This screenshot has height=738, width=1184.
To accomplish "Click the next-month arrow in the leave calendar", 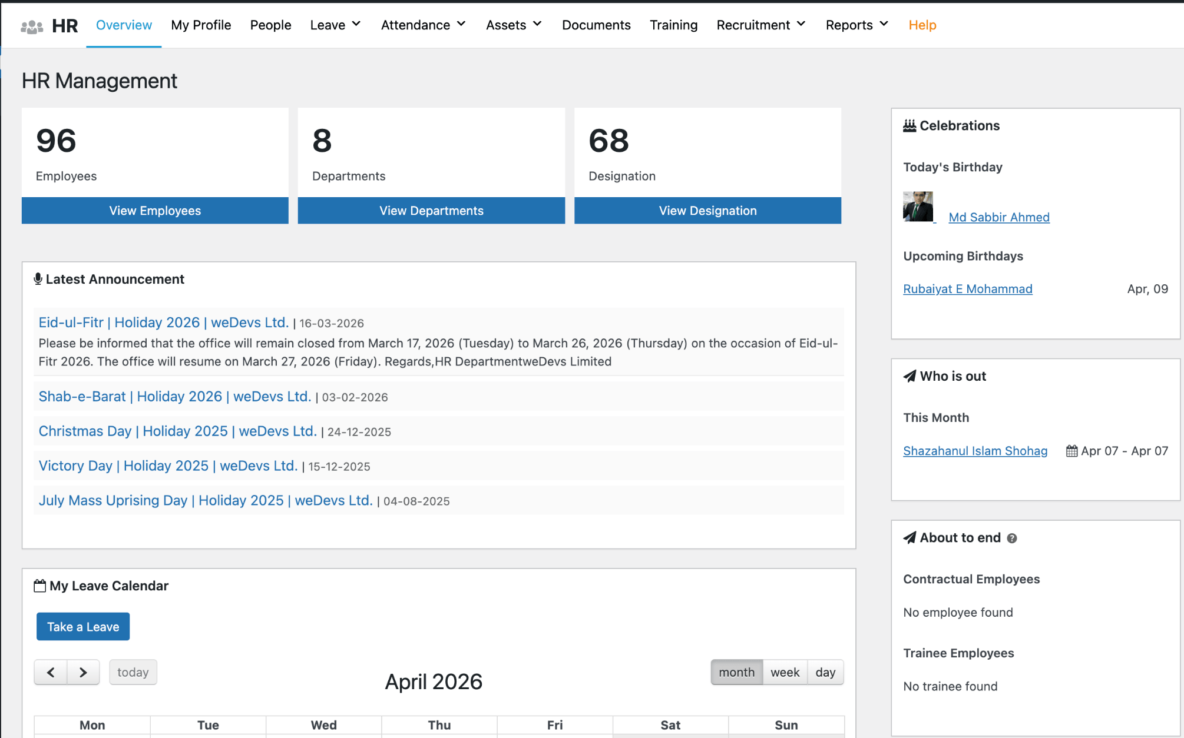I will click(x=83, y=671).
